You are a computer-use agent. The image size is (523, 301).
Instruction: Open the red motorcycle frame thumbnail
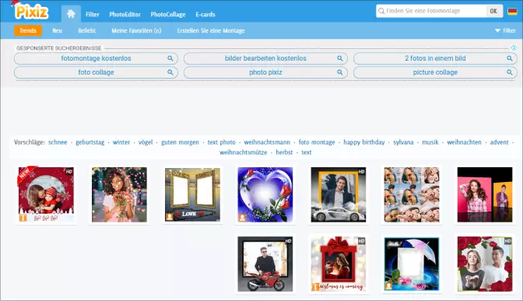click(x=265, y=264)
